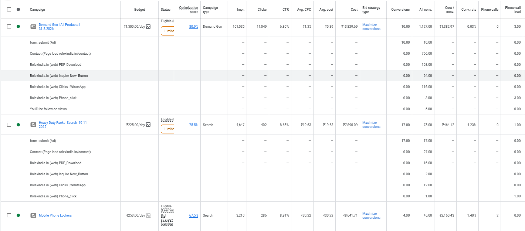Viewport: 525px width, 231px height.
Task: Click Limited status button on Heavy Duty Racks row
Action: [167, 129]
